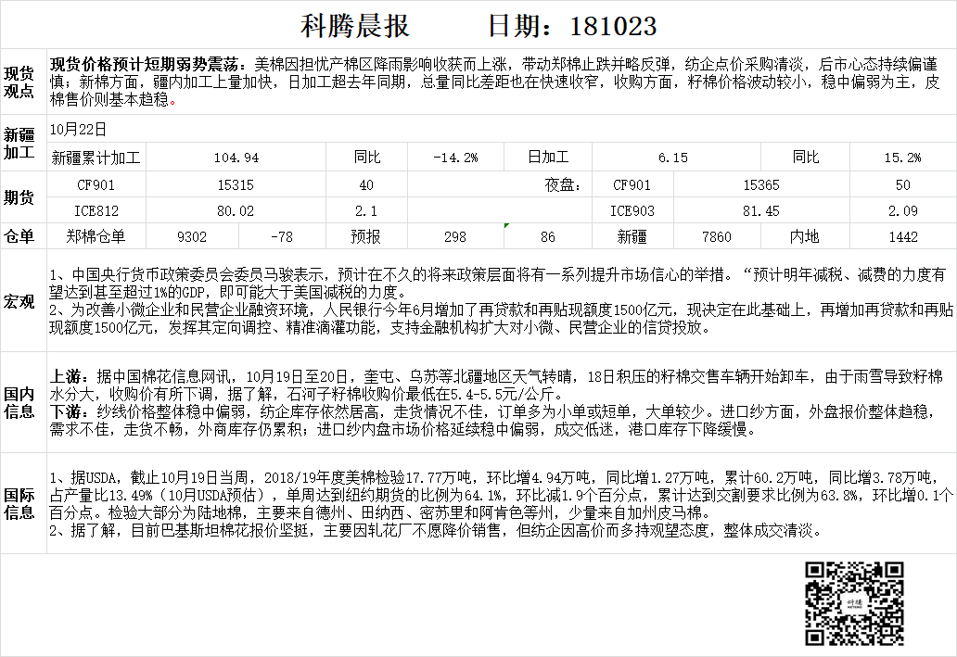Click the ICE812 contract cell
The height and width of the screenshot is (657, 957).
pyautogui.click(x=96, y=211)
